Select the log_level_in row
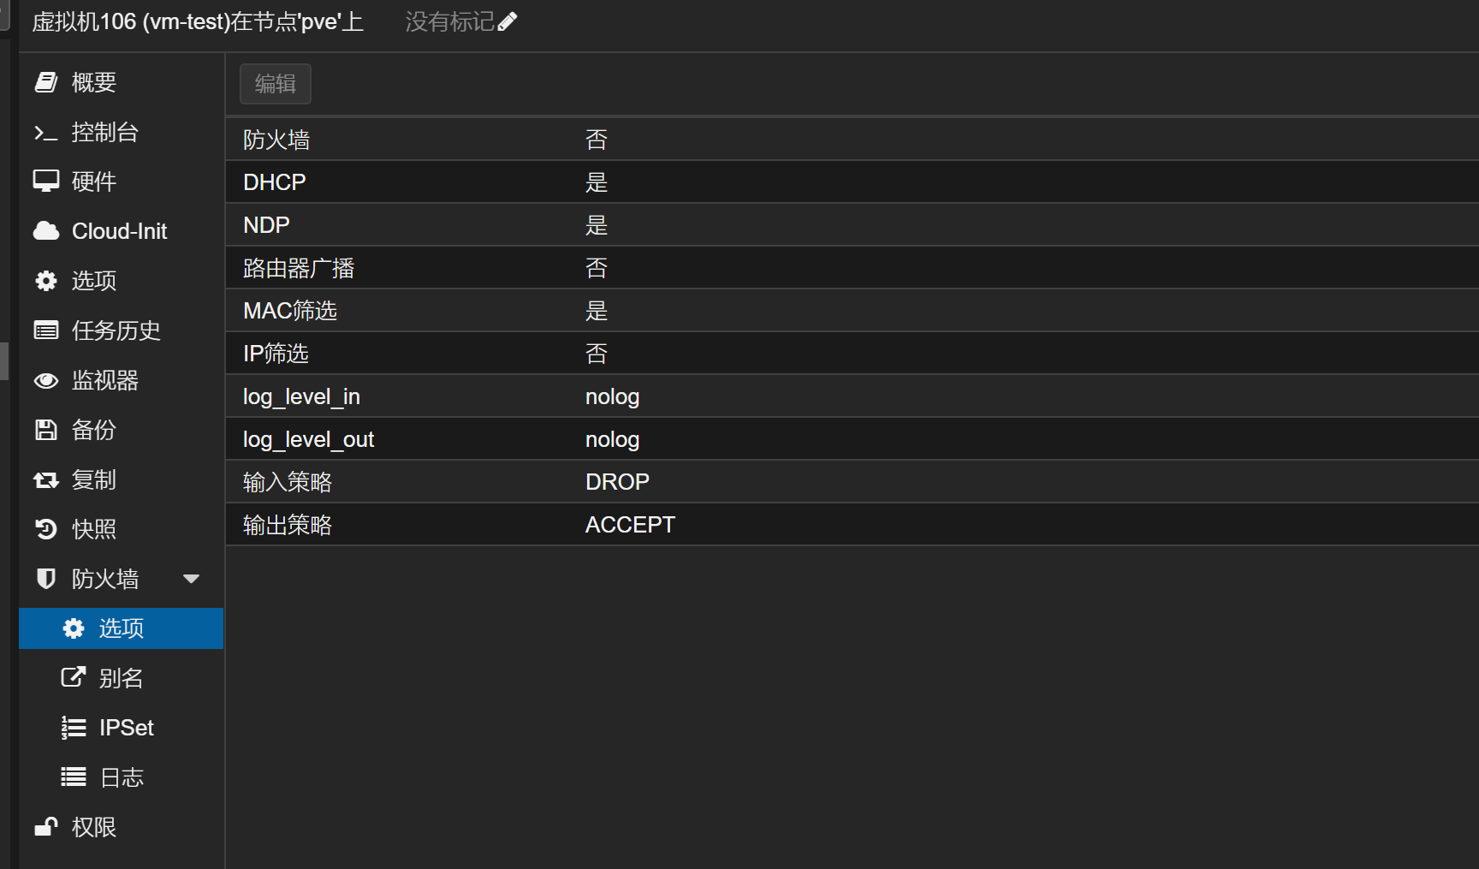1479x869 pixels. 852,396
